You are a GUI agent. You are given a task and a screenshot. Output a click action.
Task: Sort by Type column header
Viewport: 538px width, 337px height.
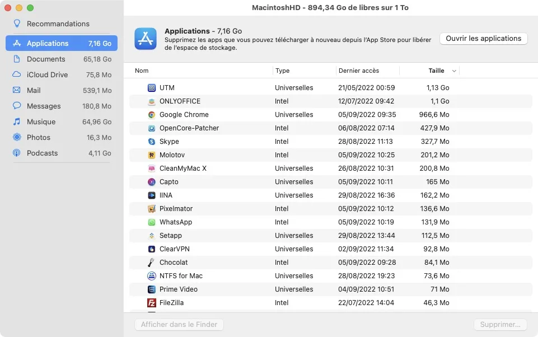[x=282, y=71]
